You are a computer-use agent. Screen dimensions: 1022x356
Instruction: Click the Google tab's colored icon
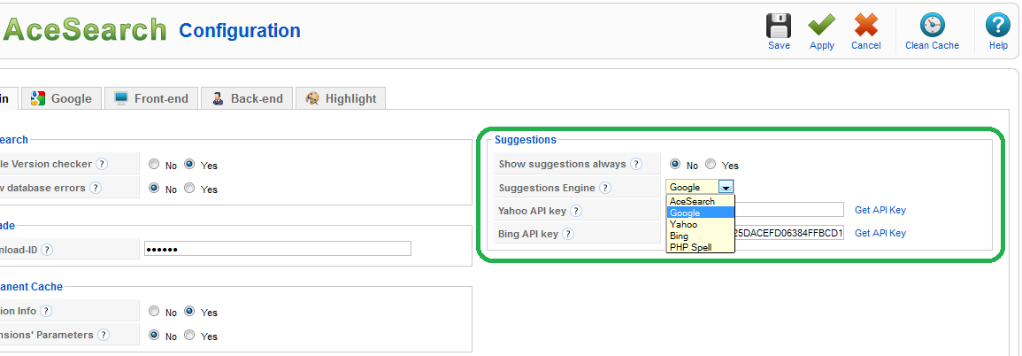tap(38, 98)
